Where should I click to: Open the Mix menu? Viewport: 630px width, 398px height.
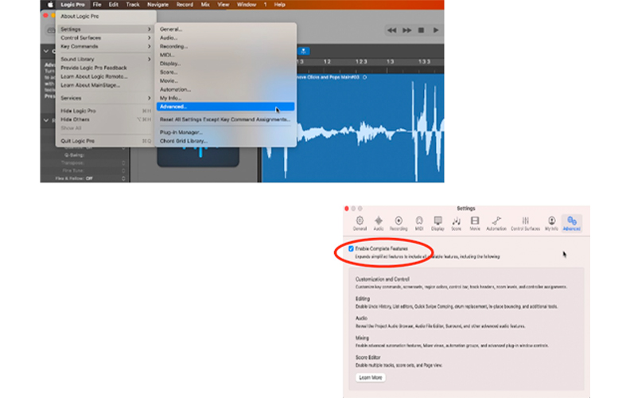[205, 5]
